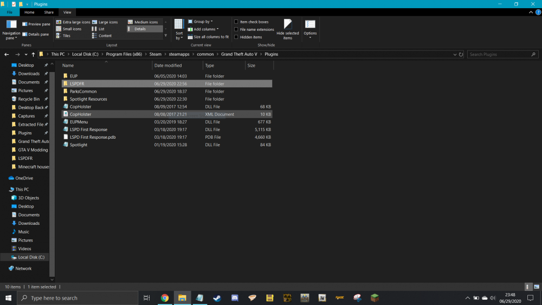Select the Details layout
The image size is (542, 305).
click(145, 29)
